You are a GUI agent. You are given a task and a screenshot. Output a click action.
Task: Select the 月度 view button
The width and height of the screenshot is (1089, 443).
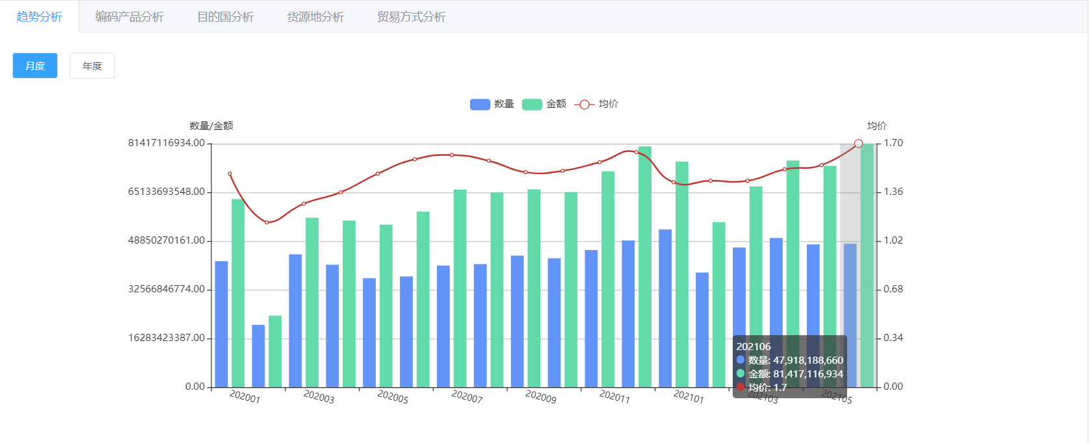pos(35,66)
